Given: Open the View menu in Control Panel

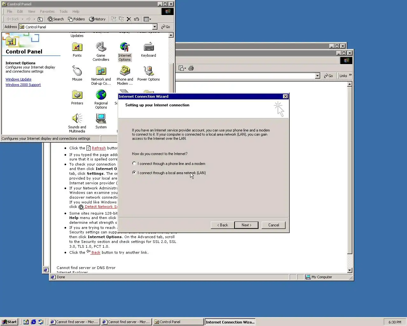Looking at the screenshot, I should 31,11.
